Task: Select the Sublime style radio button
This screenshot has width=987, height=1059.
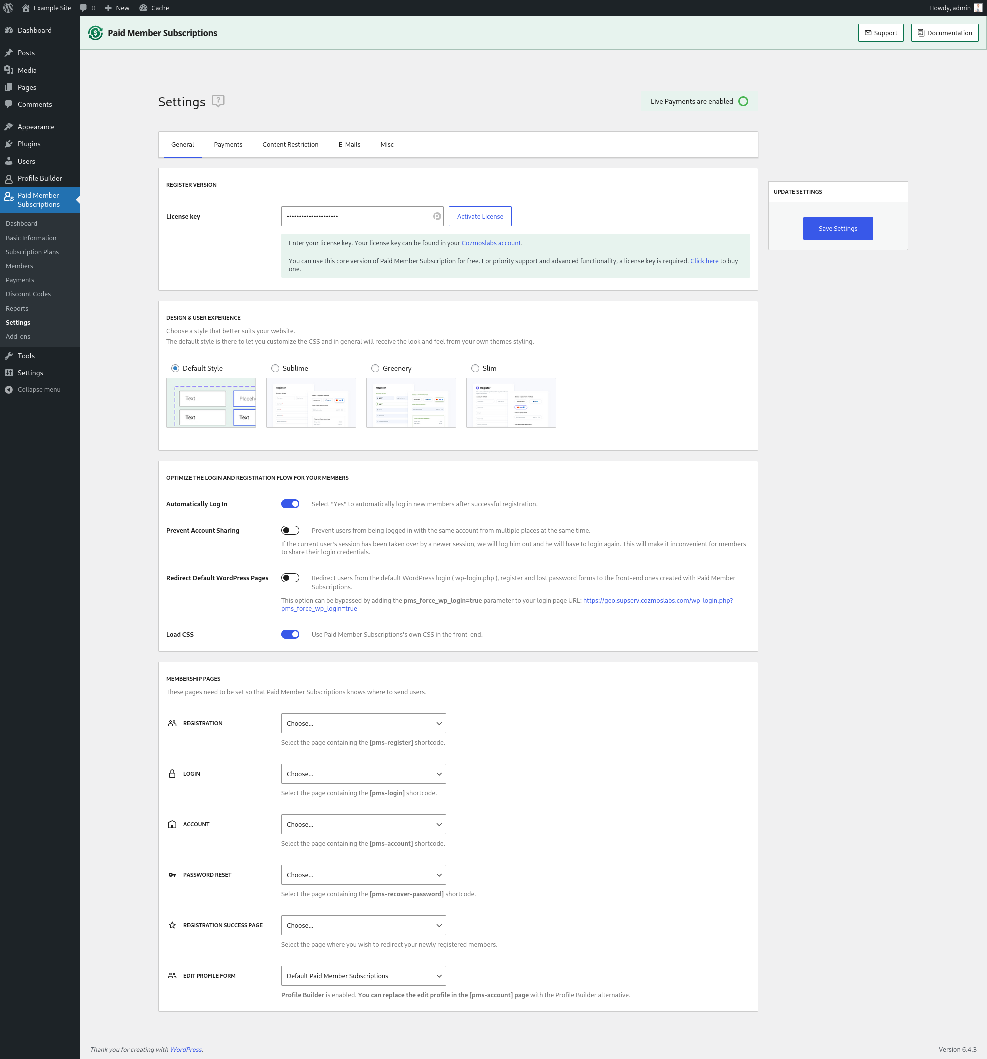Action: (275, 368)
